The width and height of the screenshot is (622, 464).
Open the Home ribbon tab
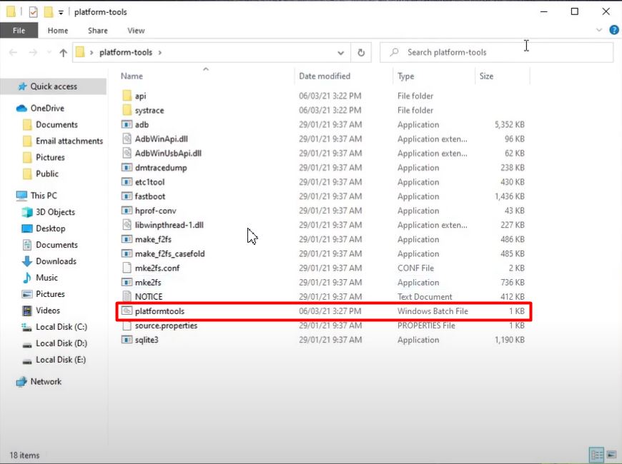58,31
